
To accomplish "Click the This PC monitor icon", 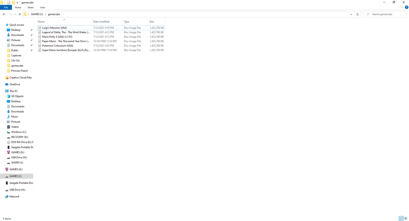I will 7,91.
